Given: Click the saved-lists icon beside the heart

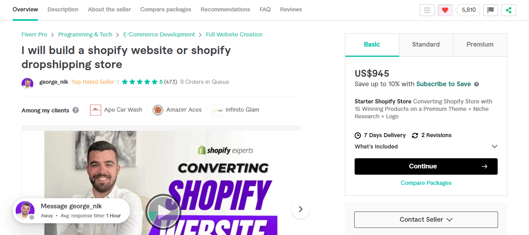Looking at the screenshot, I should click(x=427, y=10).
